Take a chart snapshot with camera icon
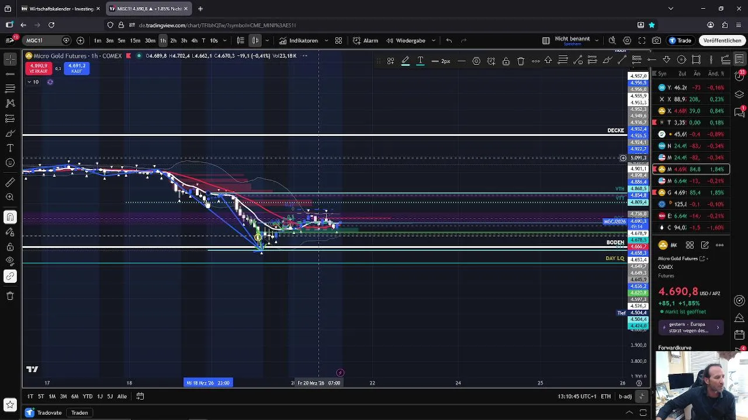 657,40
